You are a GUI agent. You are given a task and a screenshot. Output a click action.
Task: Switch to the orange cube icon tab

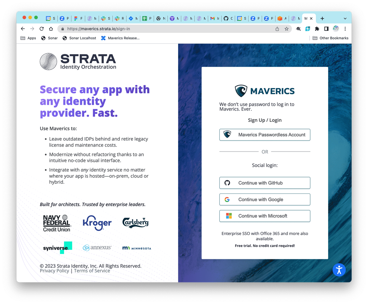pos(282,18)
